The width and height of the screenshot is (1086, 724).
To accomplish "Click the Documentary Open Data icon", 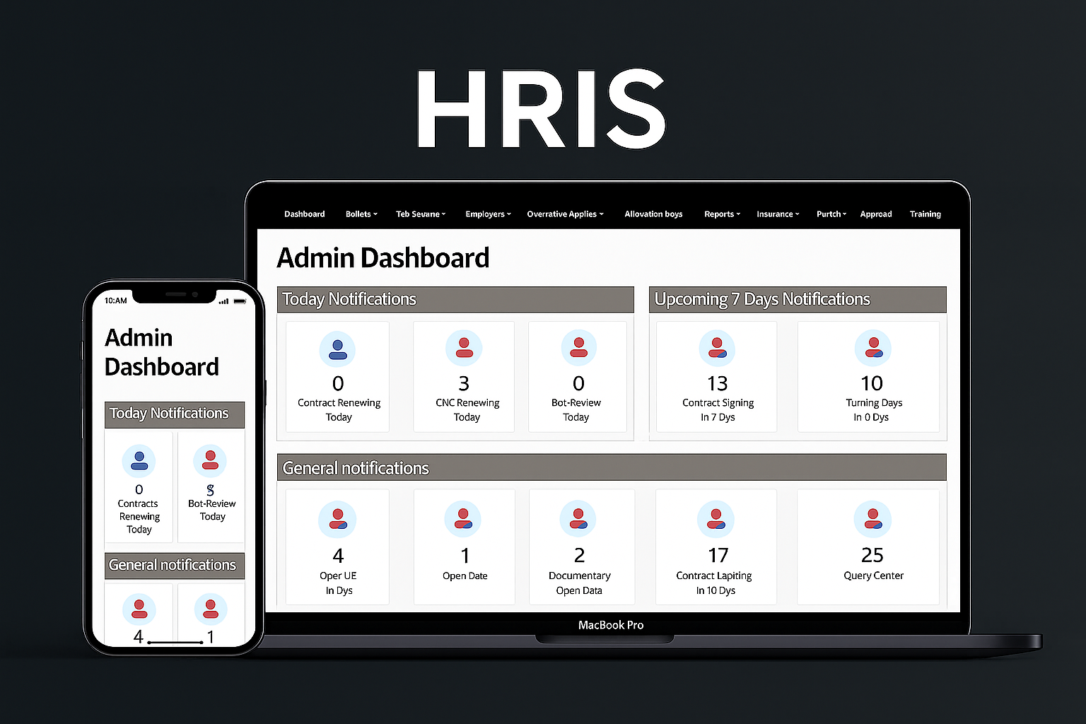I will (x=578, y=519).
